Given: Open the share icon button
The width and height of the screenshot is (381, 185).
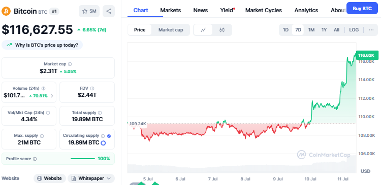Looking at the screenshot, I should tap(109, 11).
